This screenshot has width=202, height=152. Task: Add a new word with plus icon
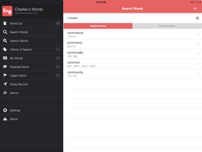195,8
